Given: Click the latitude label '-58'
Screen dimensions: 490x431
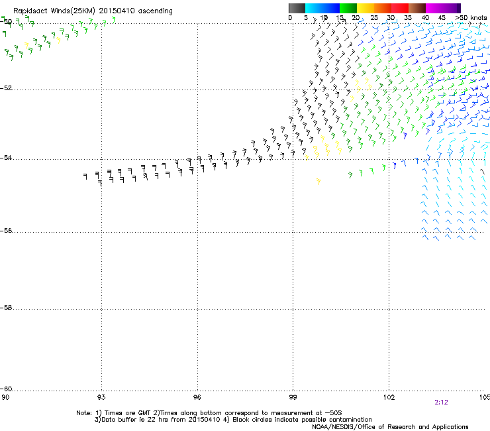Looking at the screenshot, I should click(6, 308).
